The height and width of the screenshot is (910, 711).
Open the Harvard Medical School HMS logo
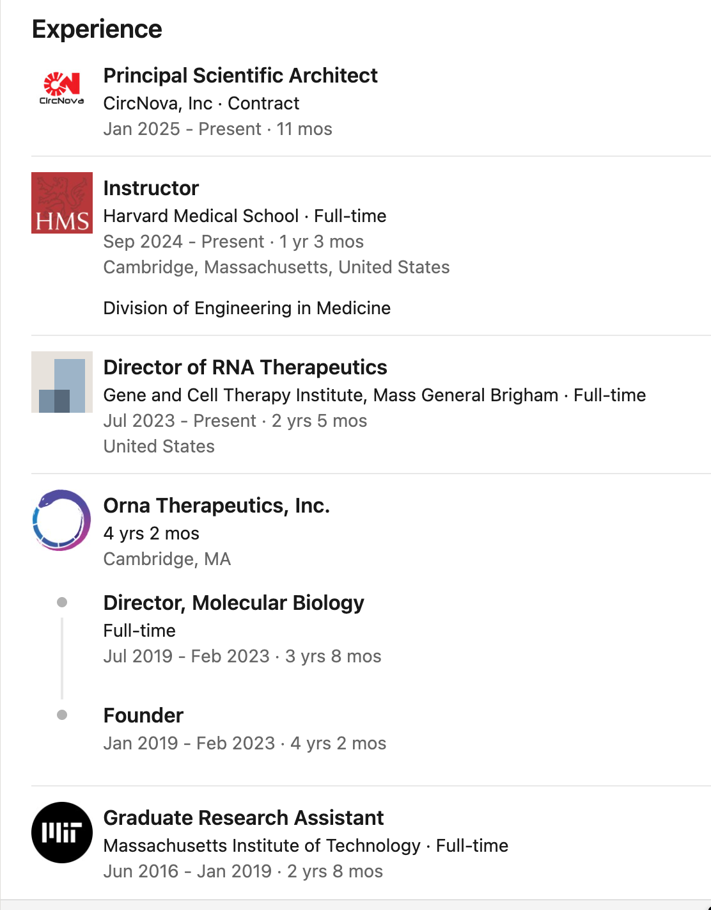click(62, 203)
